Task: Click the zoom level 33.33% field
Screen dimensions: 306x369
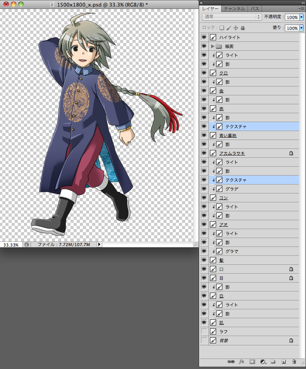Action: pos(11,245)
